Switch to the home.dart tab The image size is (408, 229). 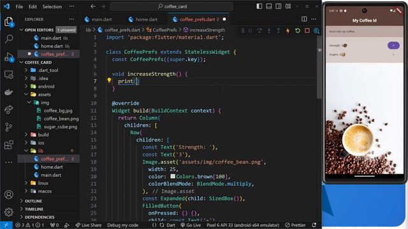click(147, 19)
